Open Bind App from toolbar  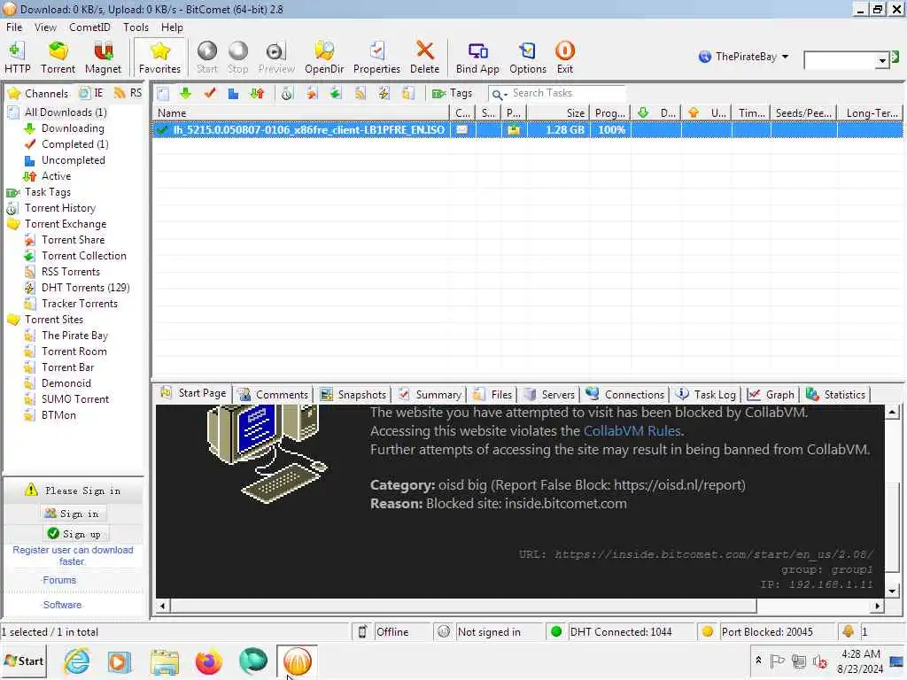coord(477,58)
